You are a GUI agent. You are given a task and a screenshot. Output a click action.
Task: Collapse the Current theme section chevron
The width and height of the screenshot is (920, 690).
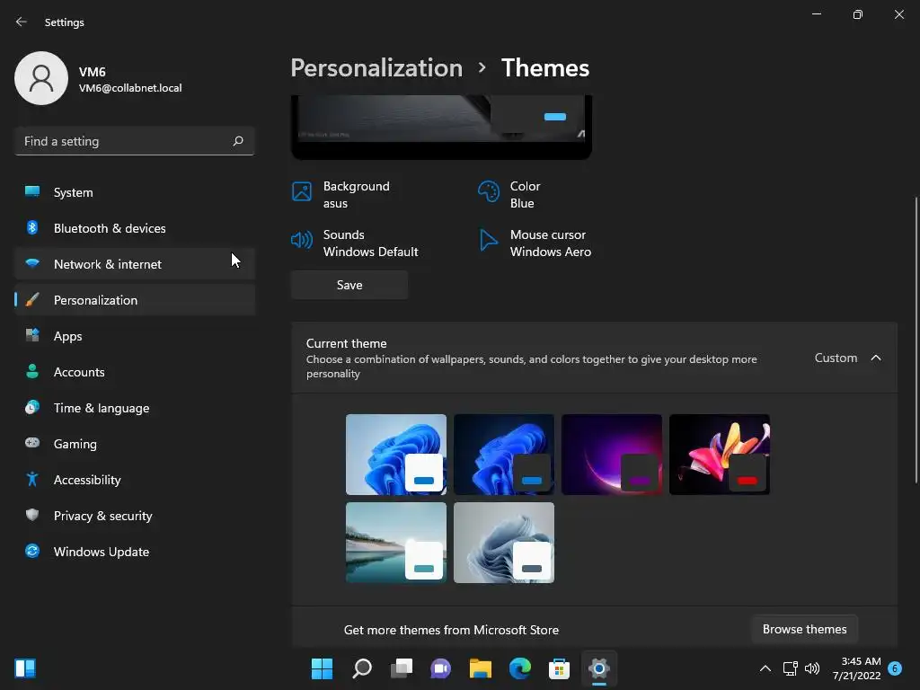click(875, 358)
